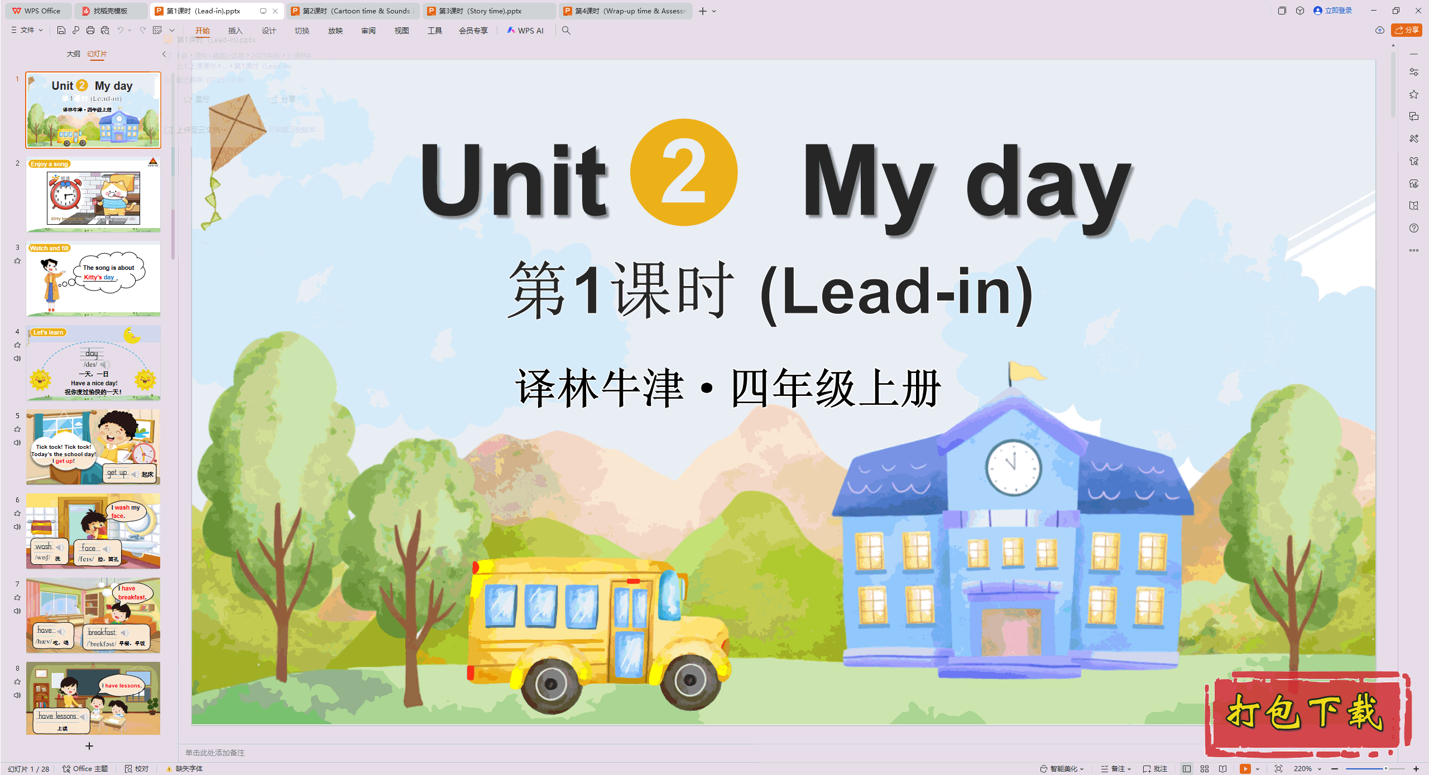Select the Print icon in the toolbar
The height and width of the screenshot is (775, 1429).
click(x=90, y=31)
